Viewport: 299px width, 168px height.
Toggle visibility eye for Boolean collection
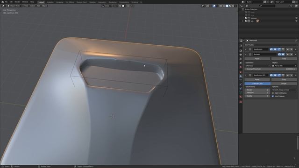(x=296, y=18)
